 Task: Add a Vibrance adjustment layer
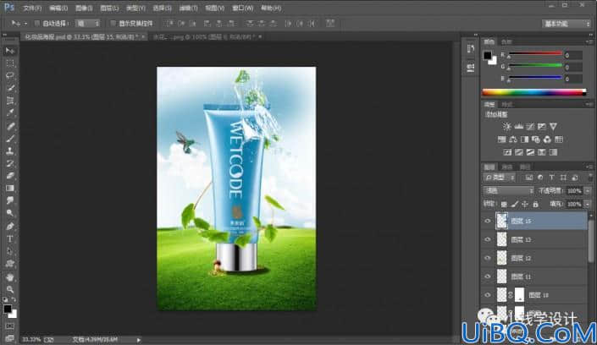pyautogui.click(x=553, y=126)
